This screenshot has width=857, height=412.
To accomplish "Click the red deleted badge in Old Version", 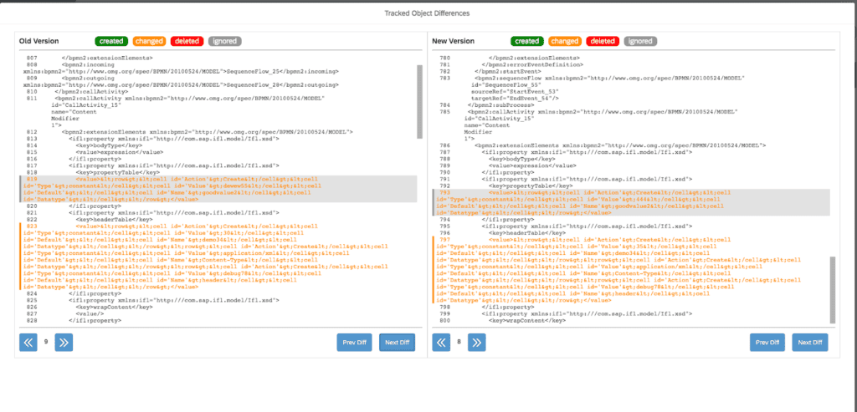I will [x=187, y=41].
